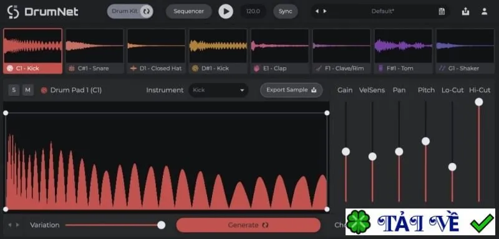Screen dimensions: 499x239
Task: Click the Snare waveform thumbnail
Action: (x=95, y=46)
